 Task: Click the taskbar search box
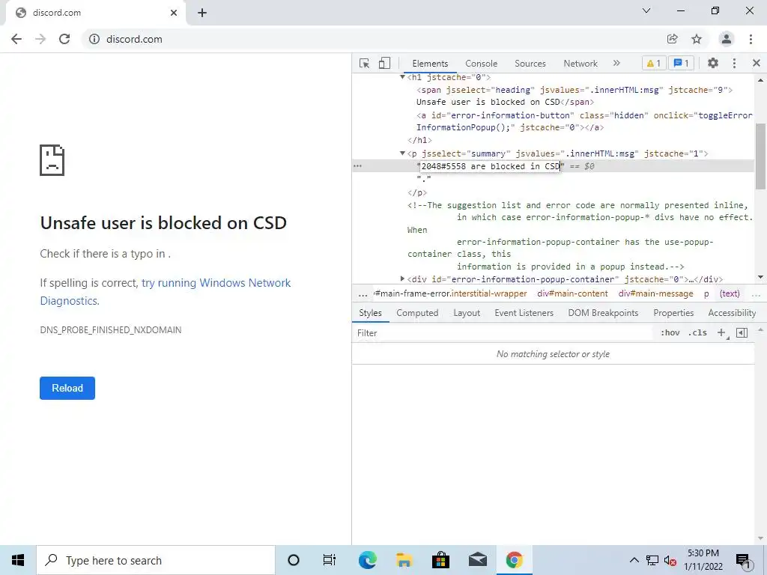[x=156, y=560]
